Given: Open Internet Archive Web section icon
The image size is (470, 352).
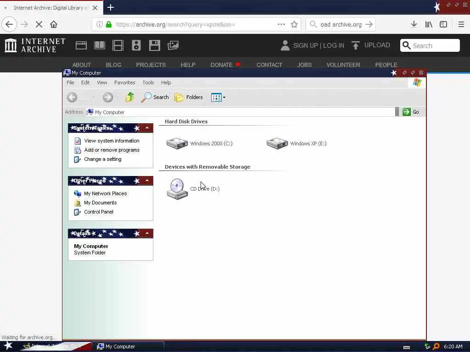Looking at the screenshot, I should [x=81, y=45].
